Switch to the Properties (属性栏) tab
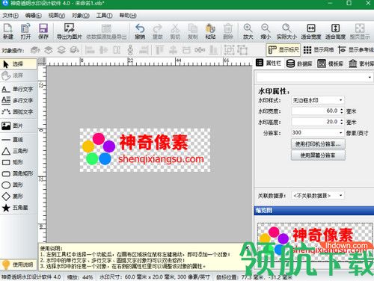The image size is (374, 281). [x=269, y=64]
